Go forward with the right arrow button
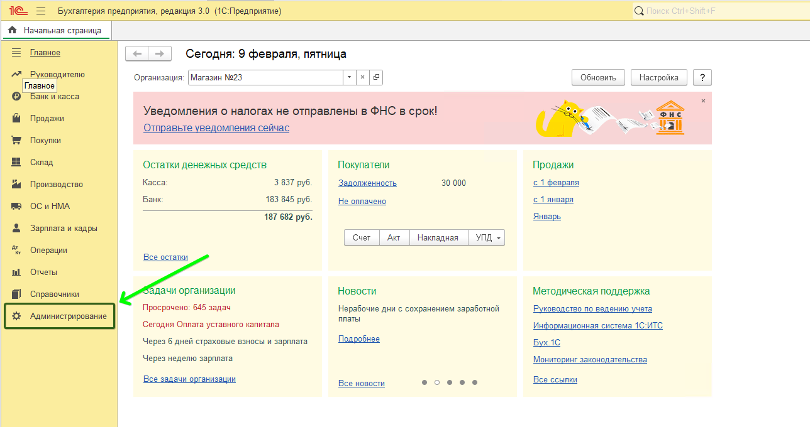This screenshot has width=810, height=427. point(160,54)
